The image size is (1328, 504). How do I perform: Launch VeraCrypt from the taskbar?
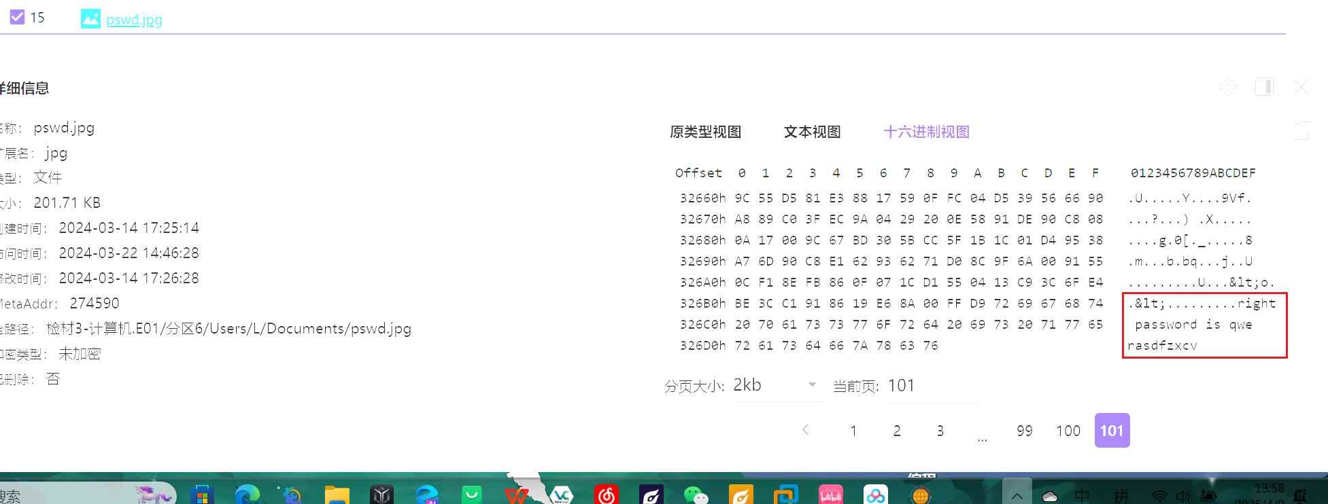click(x=561, y=495)
